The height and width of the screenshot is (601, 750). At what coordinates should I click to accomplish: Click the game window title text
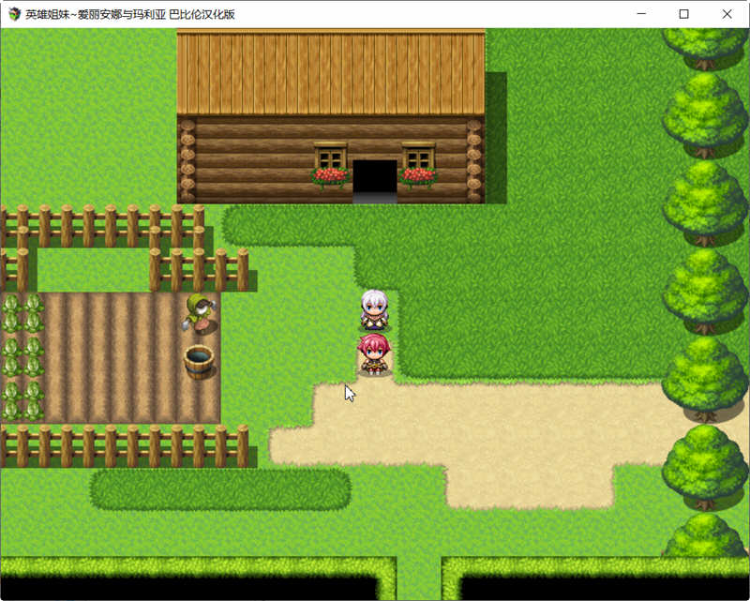[131, 14]
